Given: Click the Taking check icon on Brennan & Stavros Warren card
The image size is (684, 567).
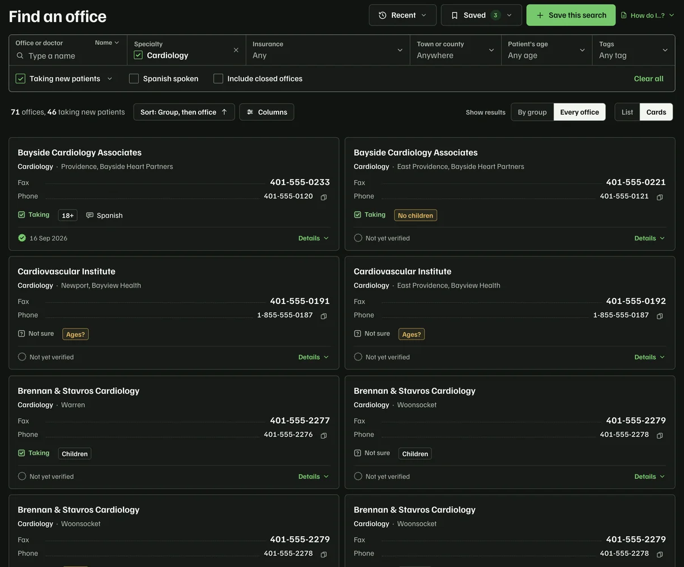Looking at the screenshot, I should 22,453.
